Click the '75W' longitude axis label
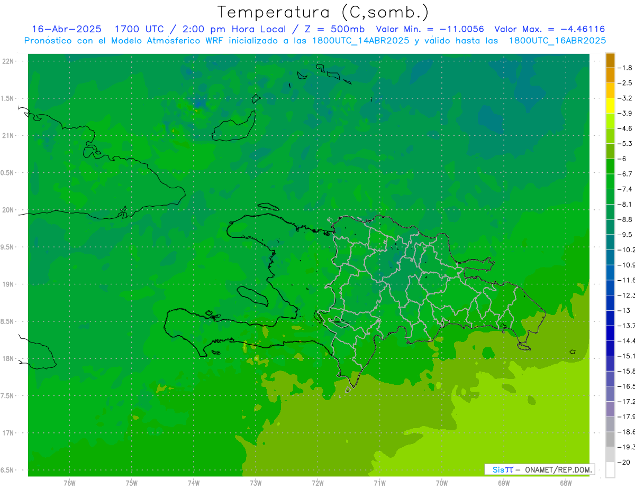 131,483
